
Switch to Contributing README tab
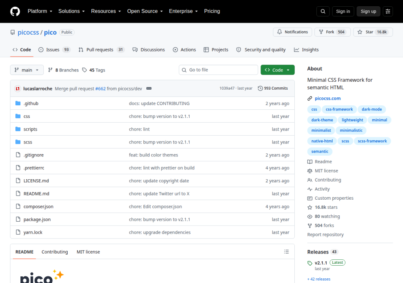55,252
